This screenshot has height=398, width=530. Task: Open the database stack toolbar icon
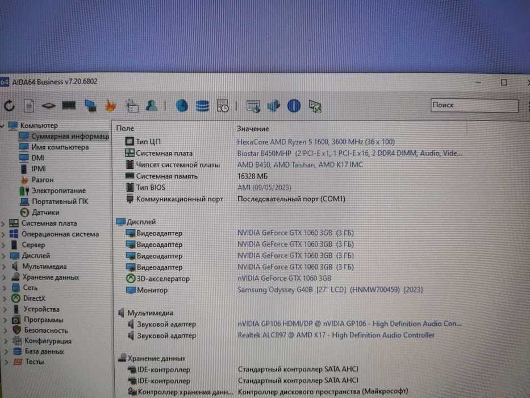(202, 106)
